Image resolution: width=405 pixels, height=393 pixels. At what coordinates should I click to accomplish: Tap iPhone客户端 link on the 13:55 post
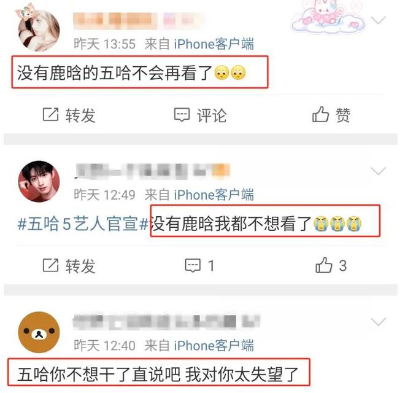point(214,44)
